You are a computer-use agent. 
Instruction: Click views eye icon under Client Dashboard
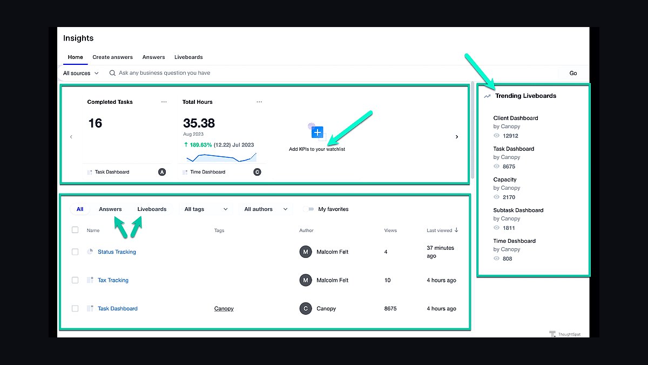(x=497, y=136)
